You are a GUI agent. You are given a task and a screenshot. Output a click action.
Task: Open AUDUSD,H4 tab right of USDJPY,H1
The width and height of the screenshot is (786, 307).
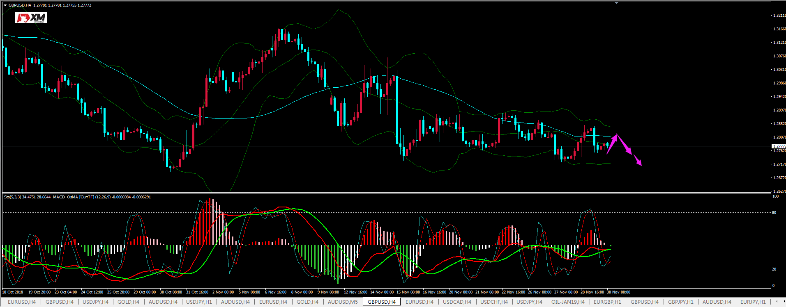point(235,302)
